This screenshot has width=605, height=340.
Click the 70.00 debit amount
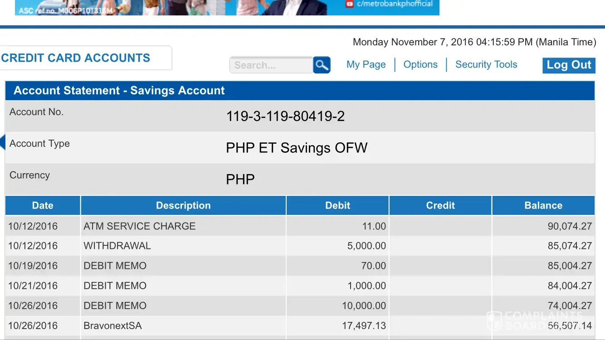(374, 266)
